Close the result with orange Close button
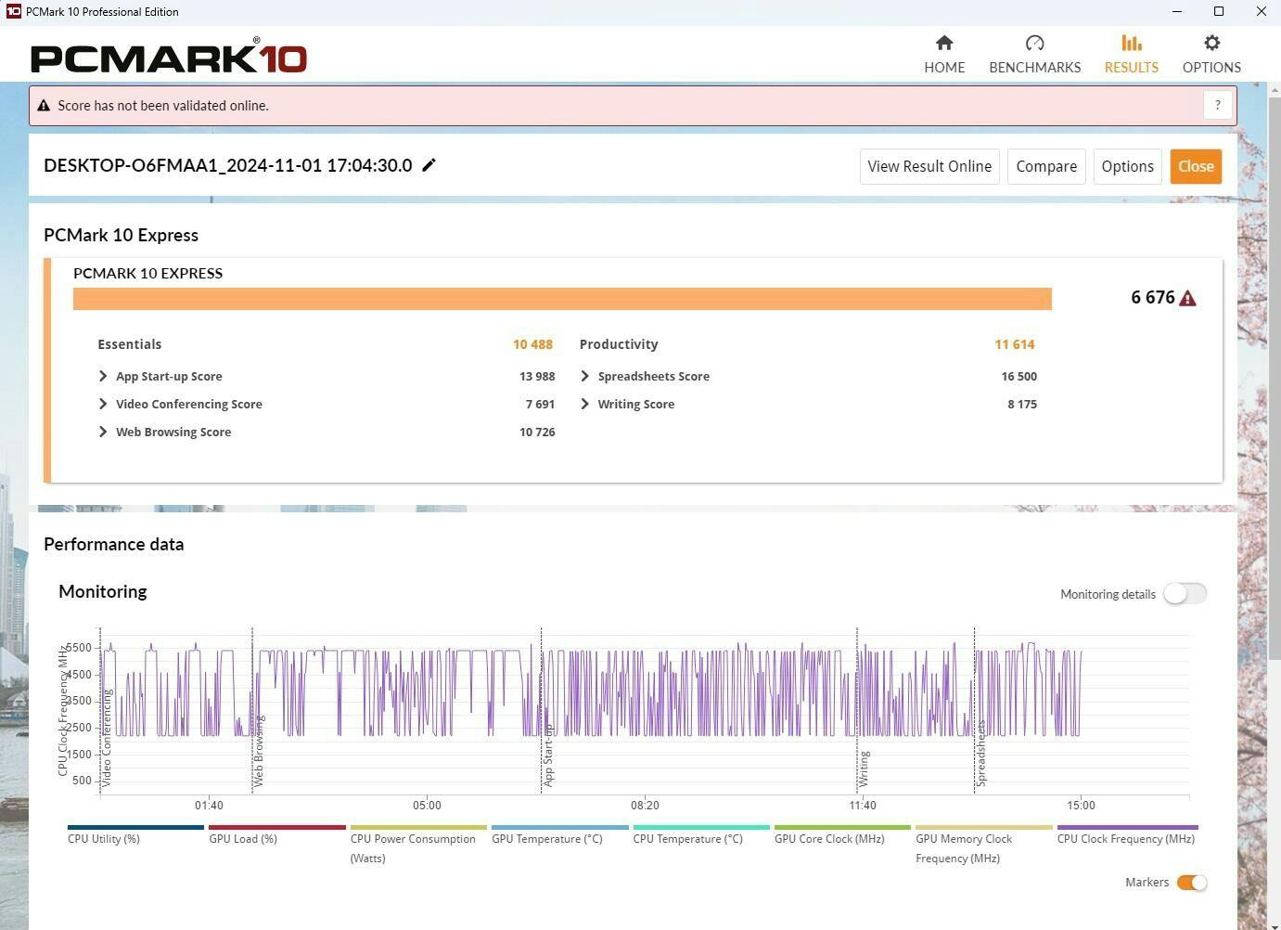The image size is (1281, 930). (1196, 166)
